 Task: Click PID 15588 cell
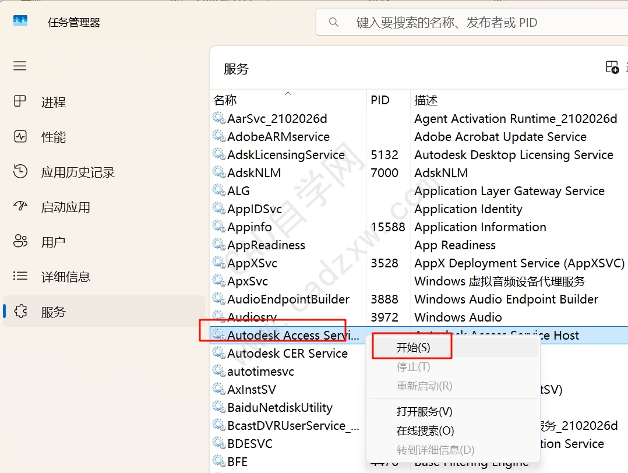(388, 227)
